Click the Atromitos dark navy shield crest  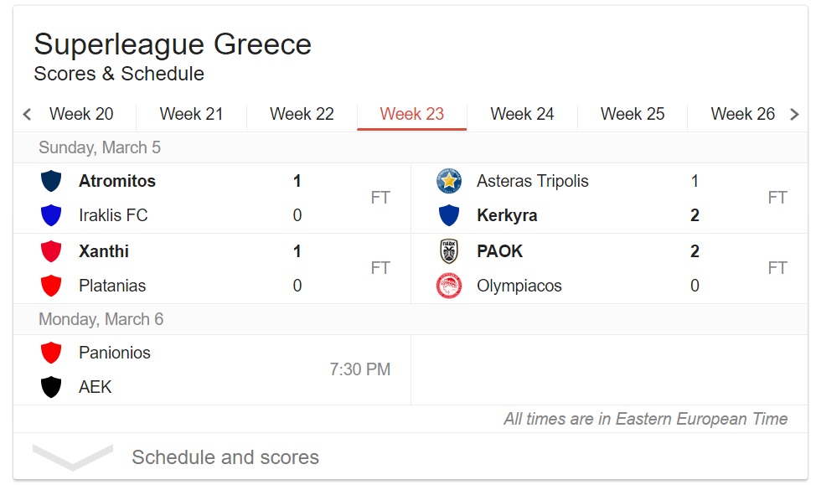(x=51, y=181)
